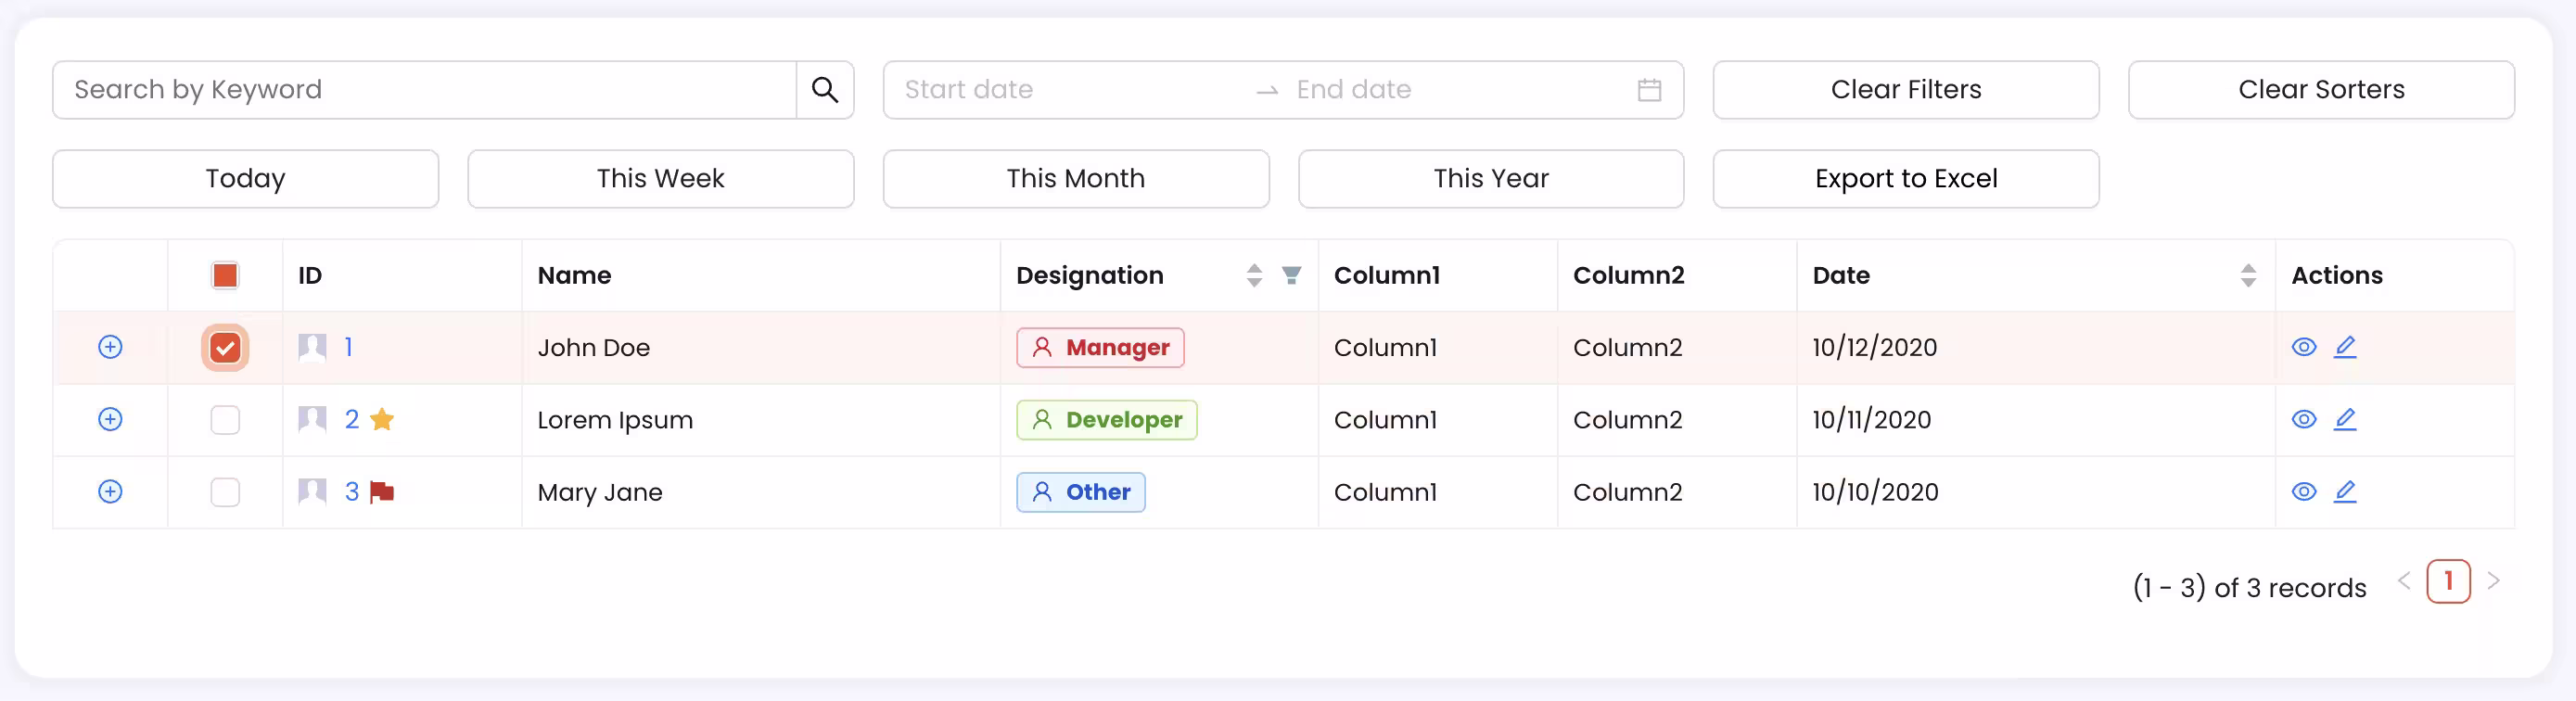Click the star icon beside ID 2
2576x701 pixels.
[382, 419]
